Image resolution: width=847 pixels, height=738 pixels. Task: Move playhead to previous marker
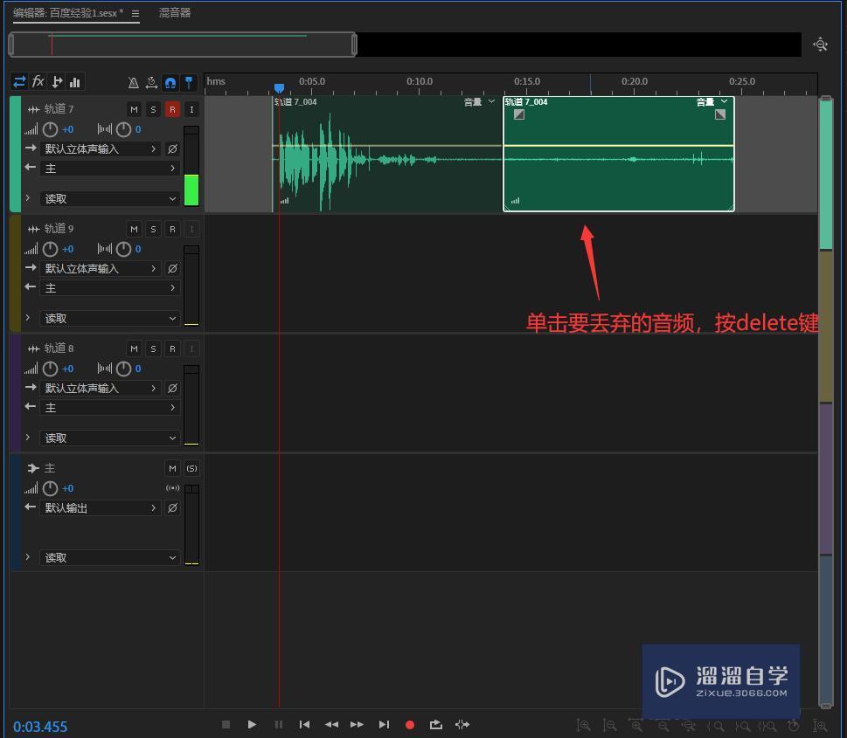(x=305, y=725)
